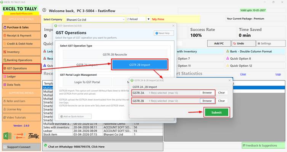Screen dimensions: 287x152
Task: Open License Key menu
Action: 21,109
